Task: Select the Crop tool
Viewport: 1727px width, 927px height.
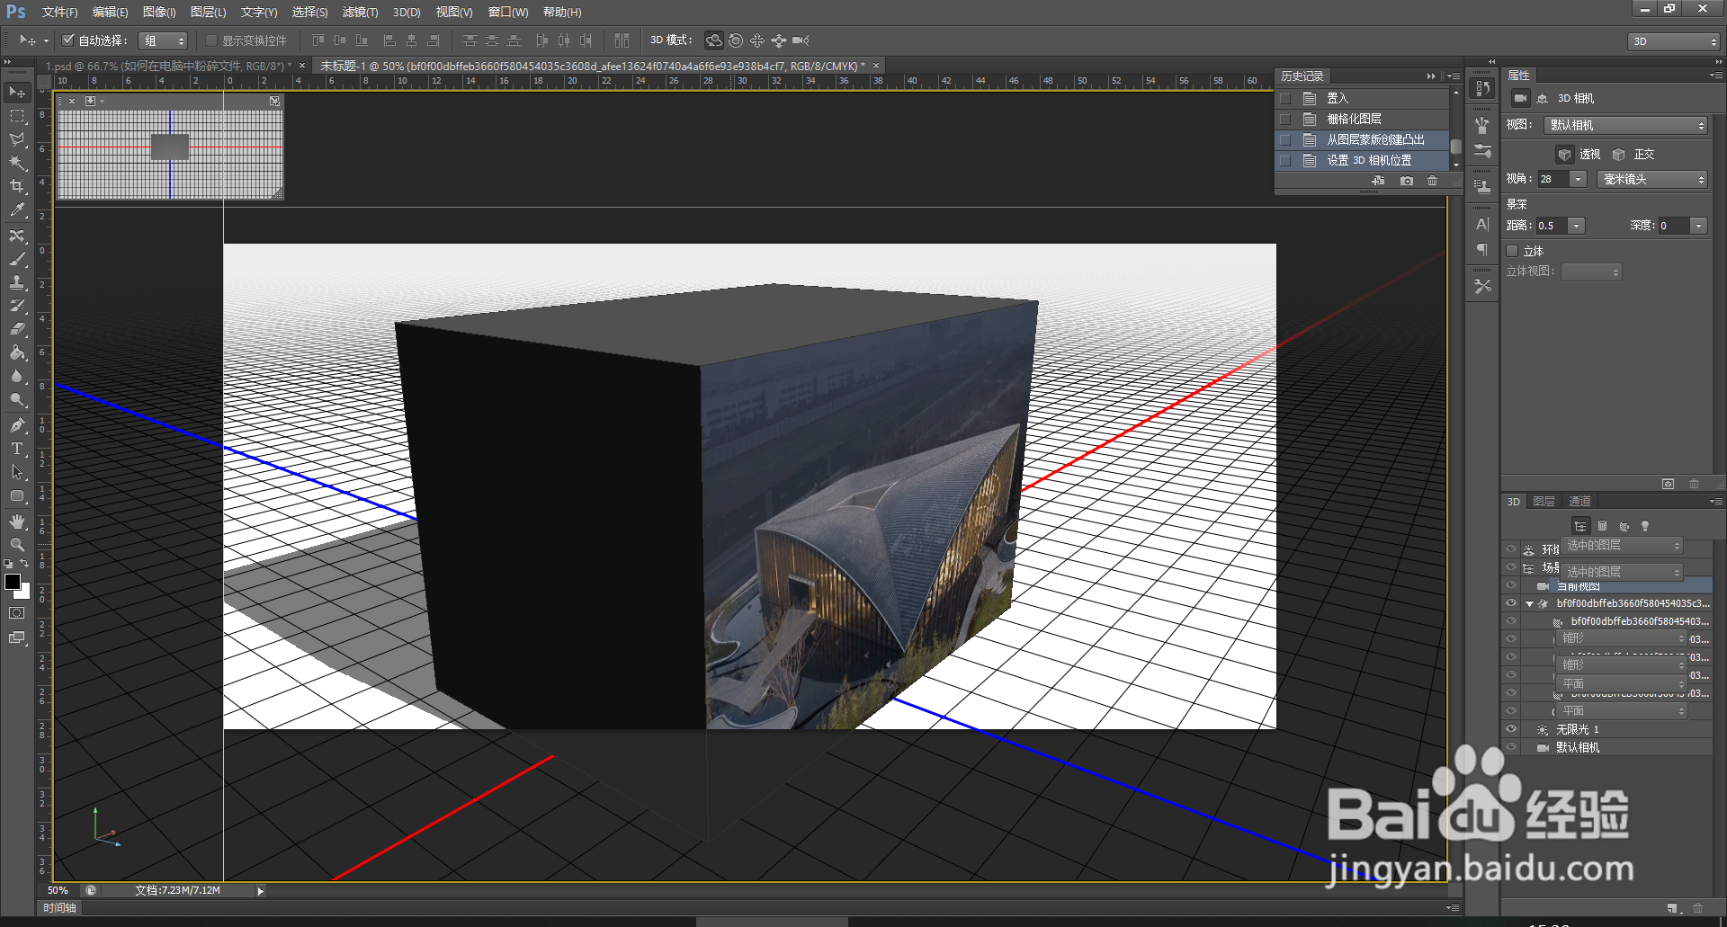Action: click(x=17, y=186)
